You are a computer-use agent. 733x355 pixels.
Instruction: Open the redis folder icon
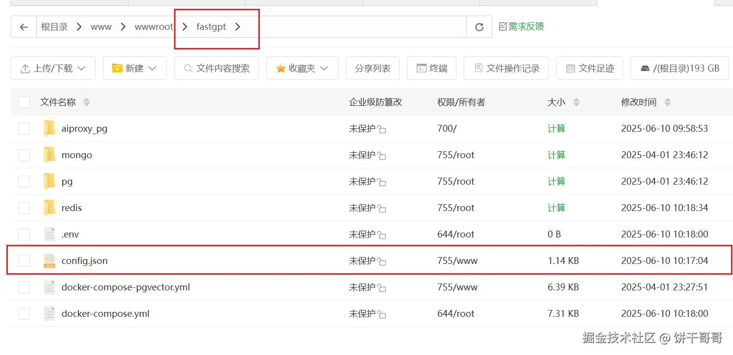(50, 208)
